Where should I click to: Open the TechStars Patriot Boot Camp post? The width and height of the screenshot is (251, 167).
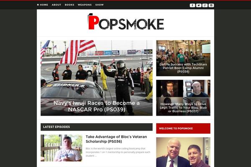[x=183, y=68]
